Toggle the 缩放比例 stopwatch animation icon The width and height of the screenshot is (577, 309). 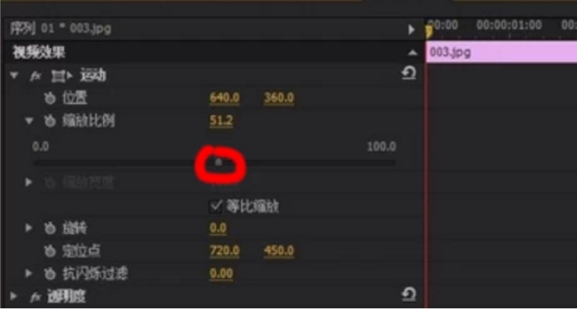(x=50, y=121)
